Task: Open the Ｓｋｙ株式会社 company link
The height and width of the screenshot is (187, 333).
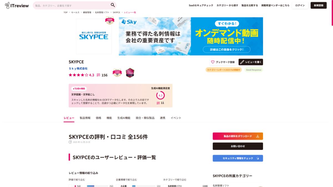Action: (79, 68)
